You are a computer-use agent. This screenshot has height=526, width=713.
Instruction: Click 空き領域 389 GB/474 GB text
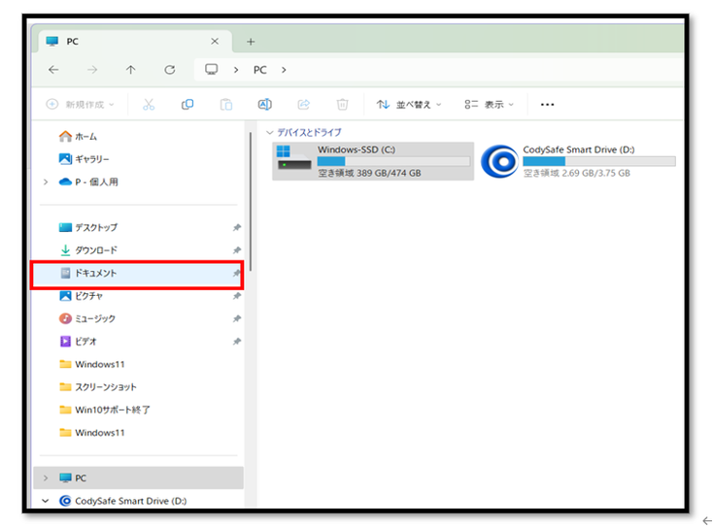(x=369, y=173)
